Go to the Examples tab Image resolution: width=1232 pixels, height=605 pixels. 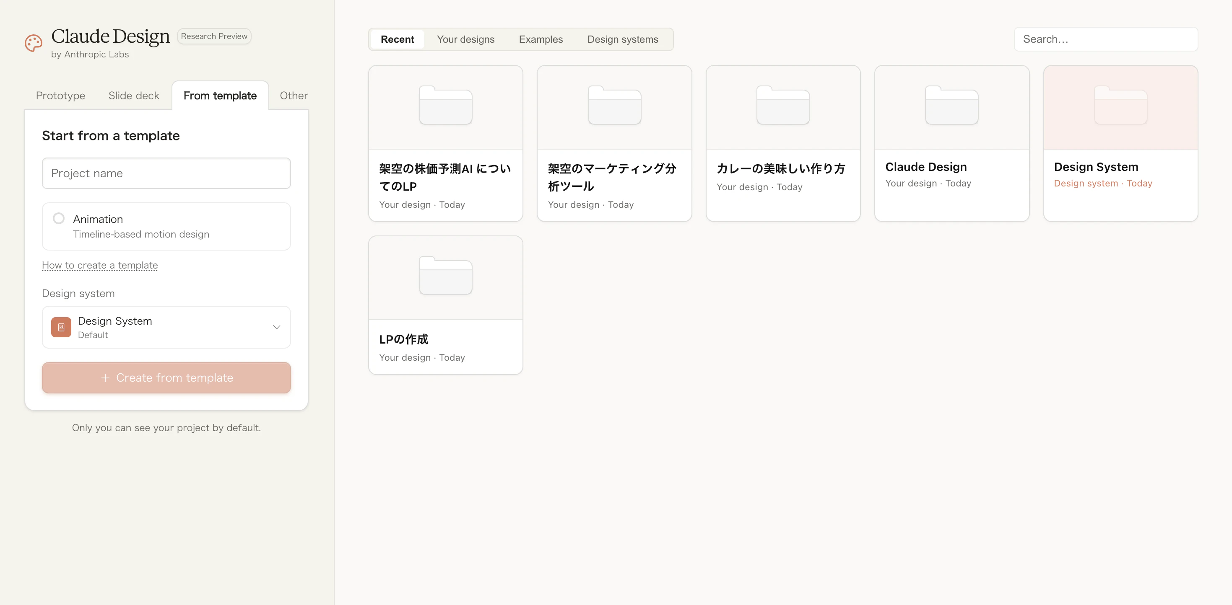(541, 39)
